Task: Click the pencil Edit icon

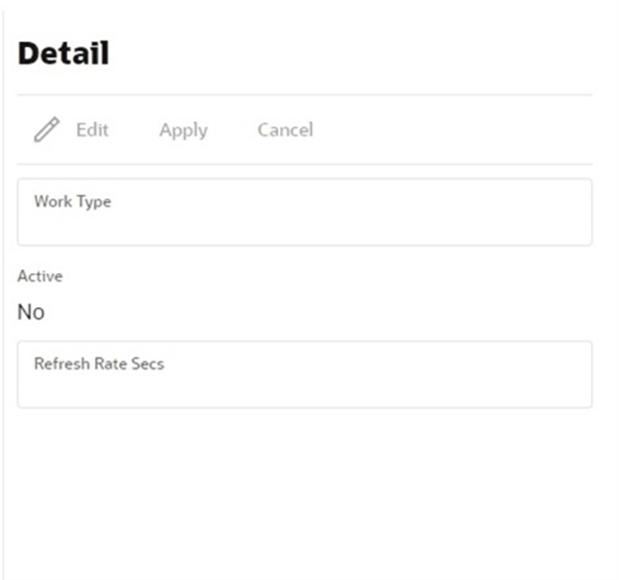Action: point(46,130)
